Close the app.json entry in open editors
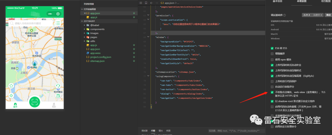Screen dimensions: 332x135 click(x=85, y=13)
